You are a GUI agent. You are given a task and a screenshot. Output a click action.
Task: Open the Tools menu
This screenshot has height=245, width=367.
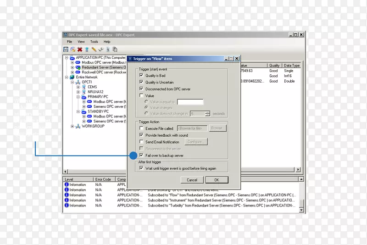click(x=94, y=42)
